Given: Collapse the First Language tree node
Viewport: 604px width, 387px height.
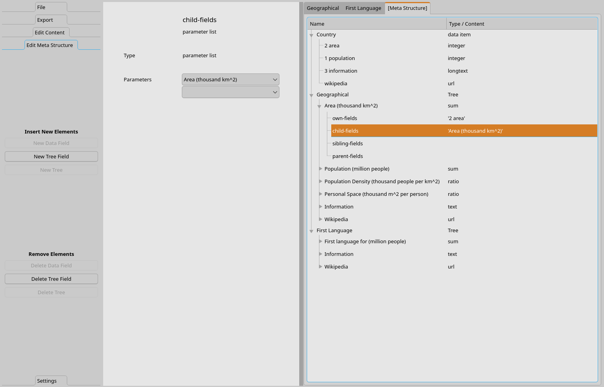Looking at the screenshot, I should tap(311, 231).
